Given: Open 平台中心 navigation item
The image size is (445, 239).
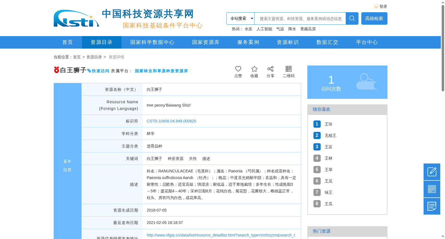Looking at the screenshot, I should [367, 42].
